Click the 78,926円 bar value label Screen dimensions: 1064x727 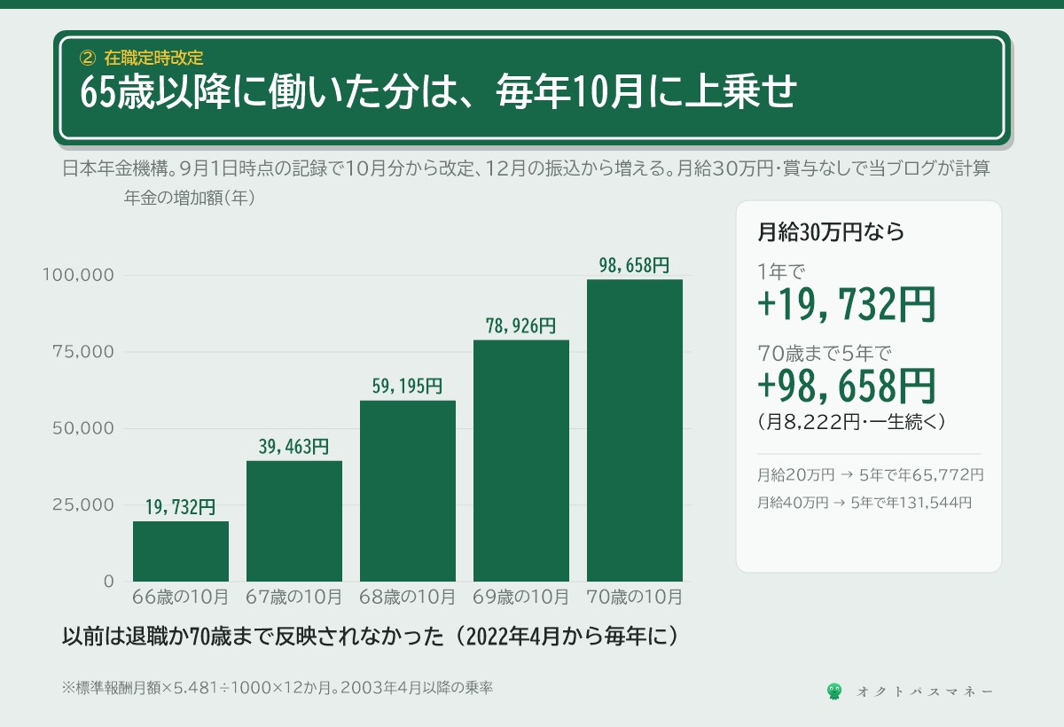(x=521, y=326)
